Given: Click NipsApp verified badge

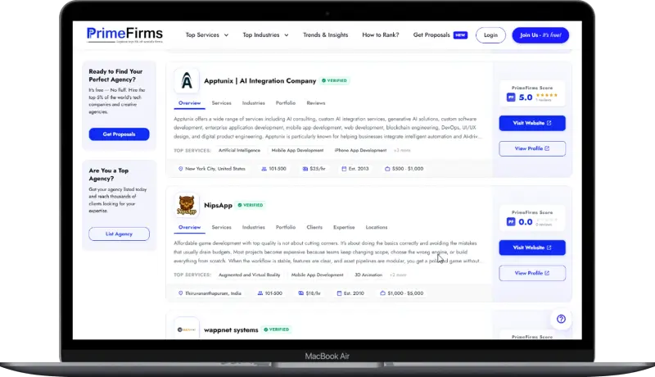Looking at the screenshot, I should pyautogui.click(x=251, y=205).
